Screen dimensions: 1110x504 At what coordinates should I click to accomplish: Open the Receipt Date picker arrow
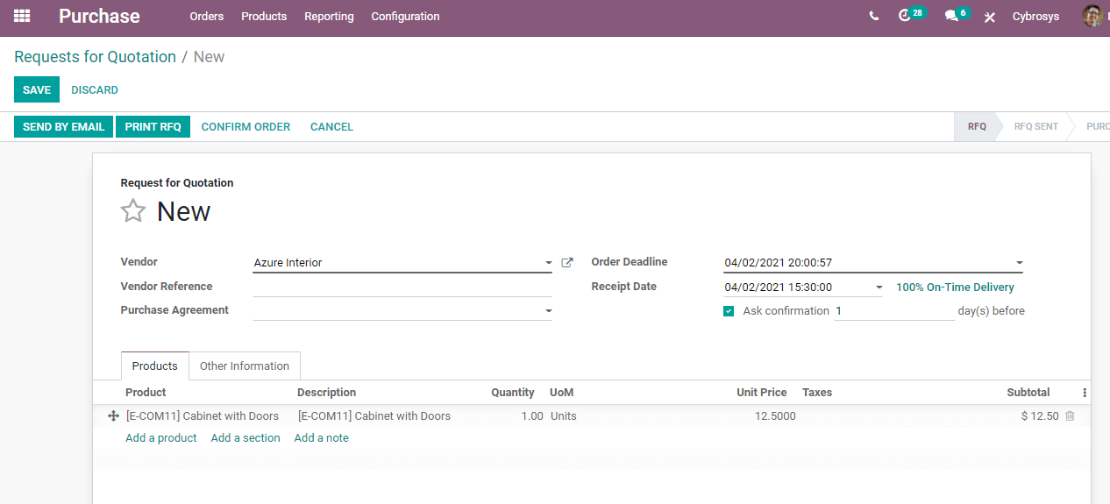tap(879, 287)
